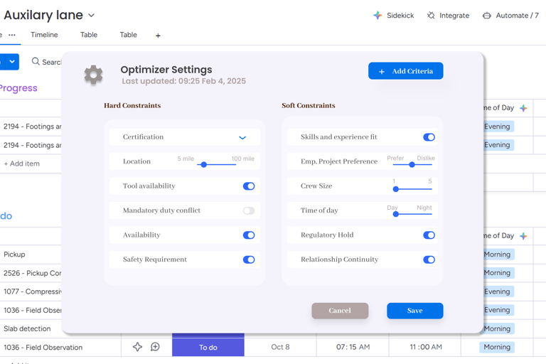Enable the Mandatory duty conflict toggle
The height and width of the screenshot is (364, 546).
[248, 210]
